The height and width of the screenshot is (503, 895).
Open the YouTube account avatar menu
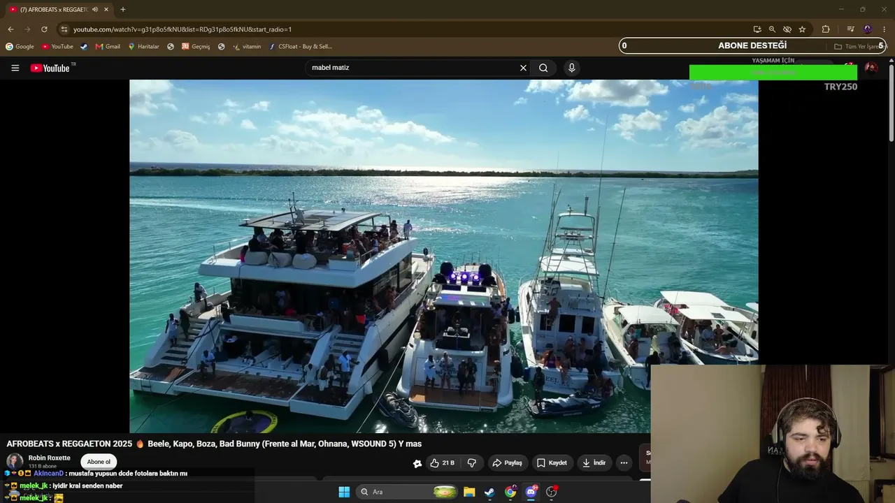pyautogui.click(x=871, y=68)
